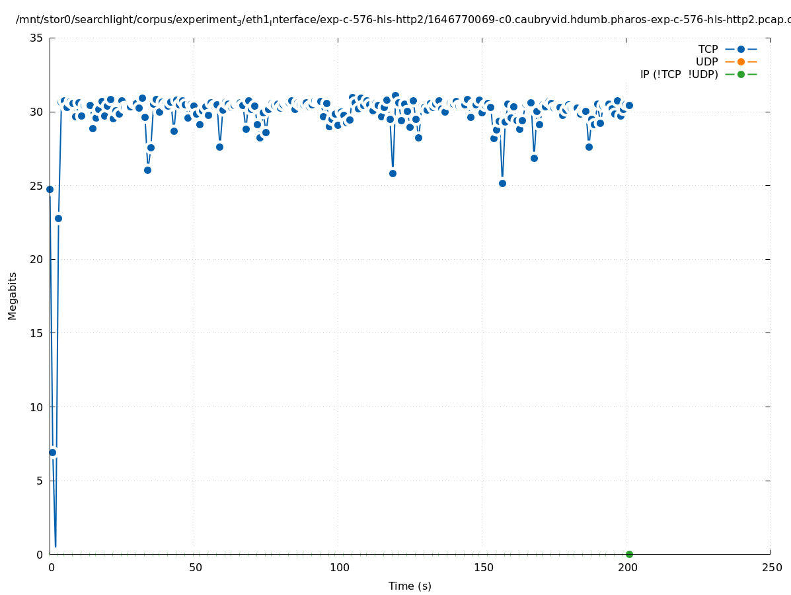The height and width of the screenshot is (595, 791).
Task: Click the 100 tick label on x-axis
Action: pos(339,568)
